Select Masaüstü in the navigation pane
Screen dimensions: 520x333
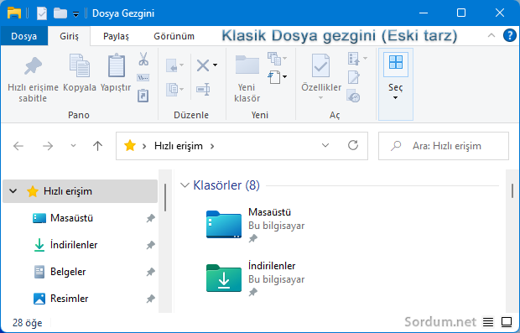[x=80, y=218]
